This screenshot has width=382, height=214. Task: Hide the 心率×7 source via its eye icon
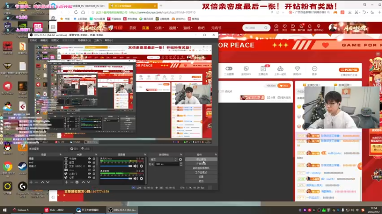(x=89, y=174)
